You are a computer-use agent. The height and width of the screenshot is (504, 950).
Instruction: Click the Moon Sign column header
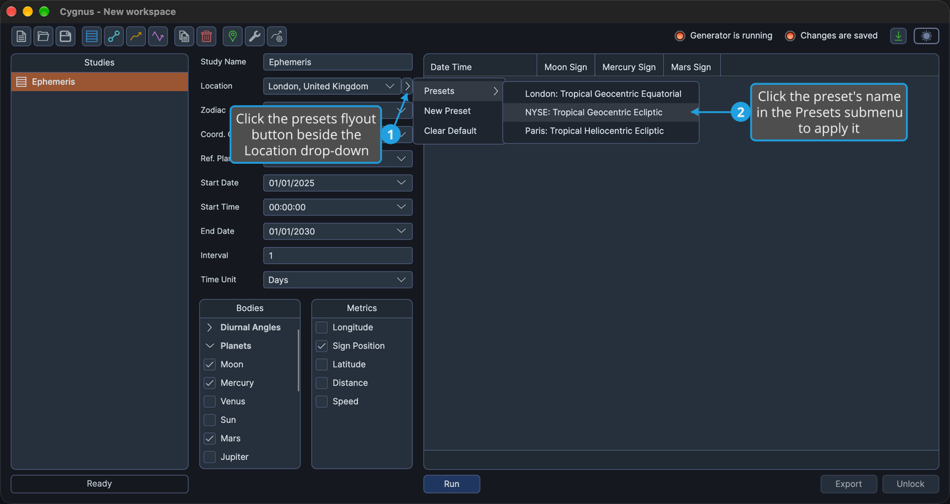(x=566, y=67)
